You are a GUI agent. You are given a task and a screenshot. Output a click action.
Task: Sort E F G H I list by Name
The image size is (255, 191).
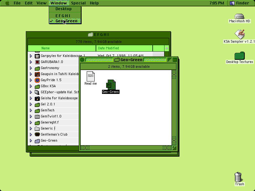coord(62,48)
